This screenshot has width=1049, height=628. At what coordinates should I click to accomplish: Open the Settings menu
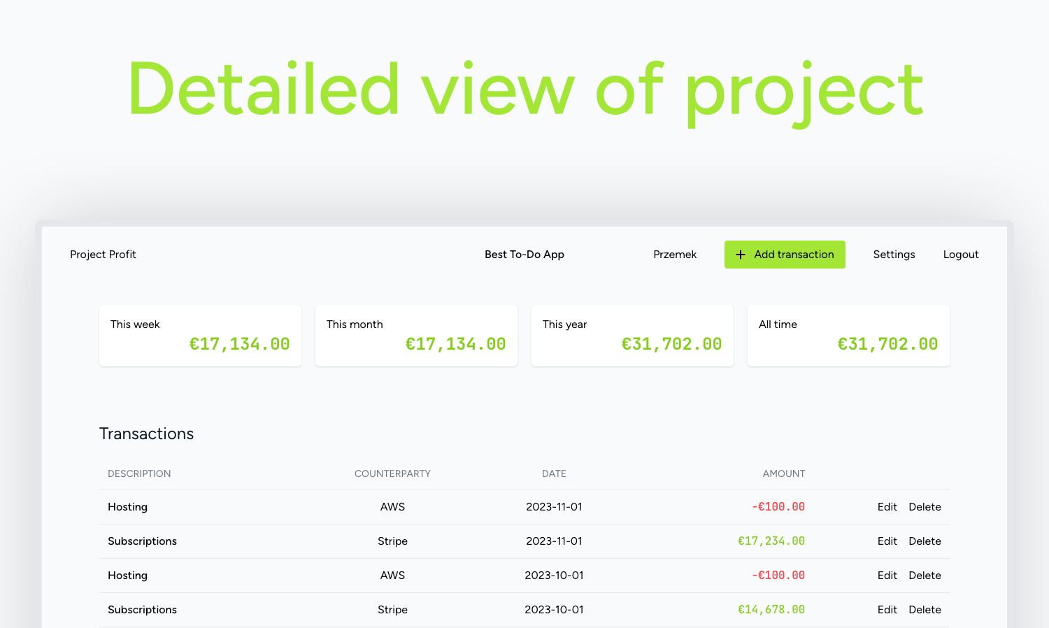coord(894,255)
